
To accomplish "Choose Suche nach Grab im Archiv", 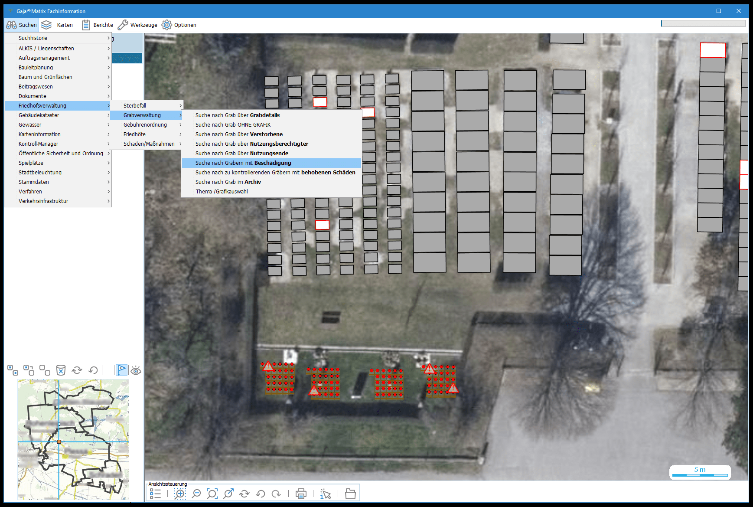I will [x=228, y=182].
